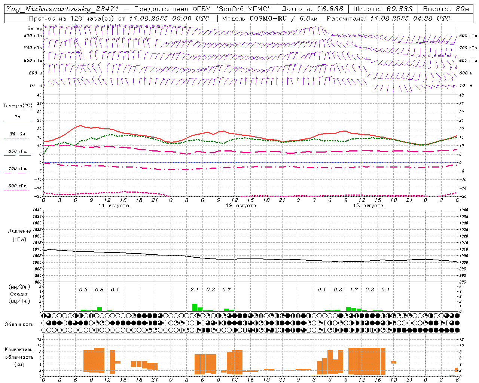479x383 pixels.
Task: Select the Тем-ра(°C) temperature panel label
Action: pyautogui.click(x=18, y=106)
